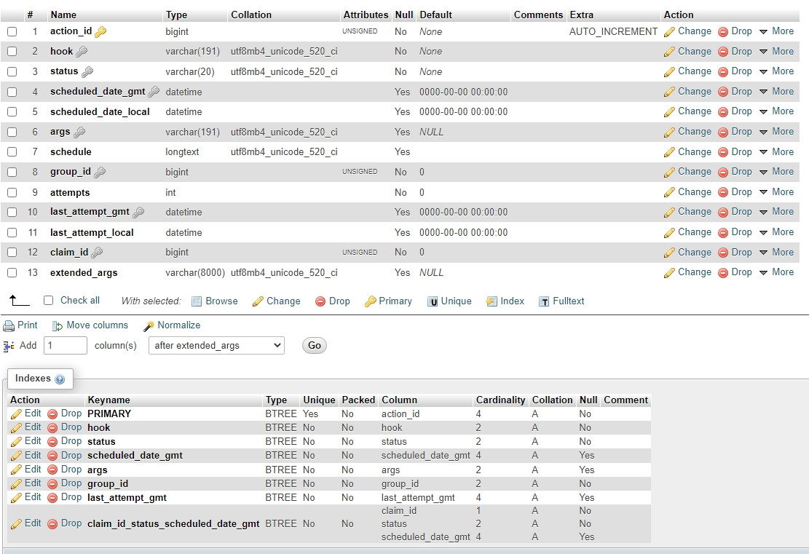
Task: Click the Drop link for status index
Action: 71,442
